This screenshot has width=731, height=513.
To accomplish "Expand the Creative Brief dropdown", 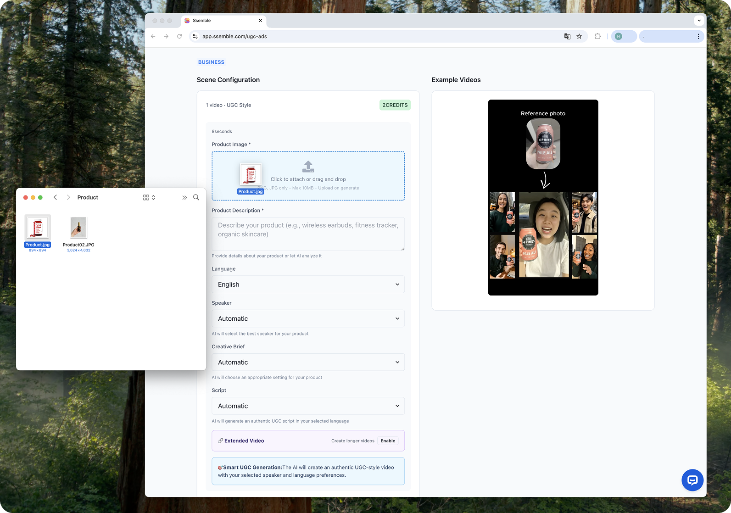I will (308, 362).
